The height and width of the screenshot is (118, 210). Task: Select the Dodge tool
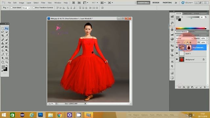click(7, 50)
